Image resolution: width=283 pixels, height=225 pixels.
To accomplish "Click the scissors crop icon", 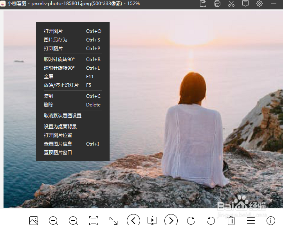I will click(231, 4).
